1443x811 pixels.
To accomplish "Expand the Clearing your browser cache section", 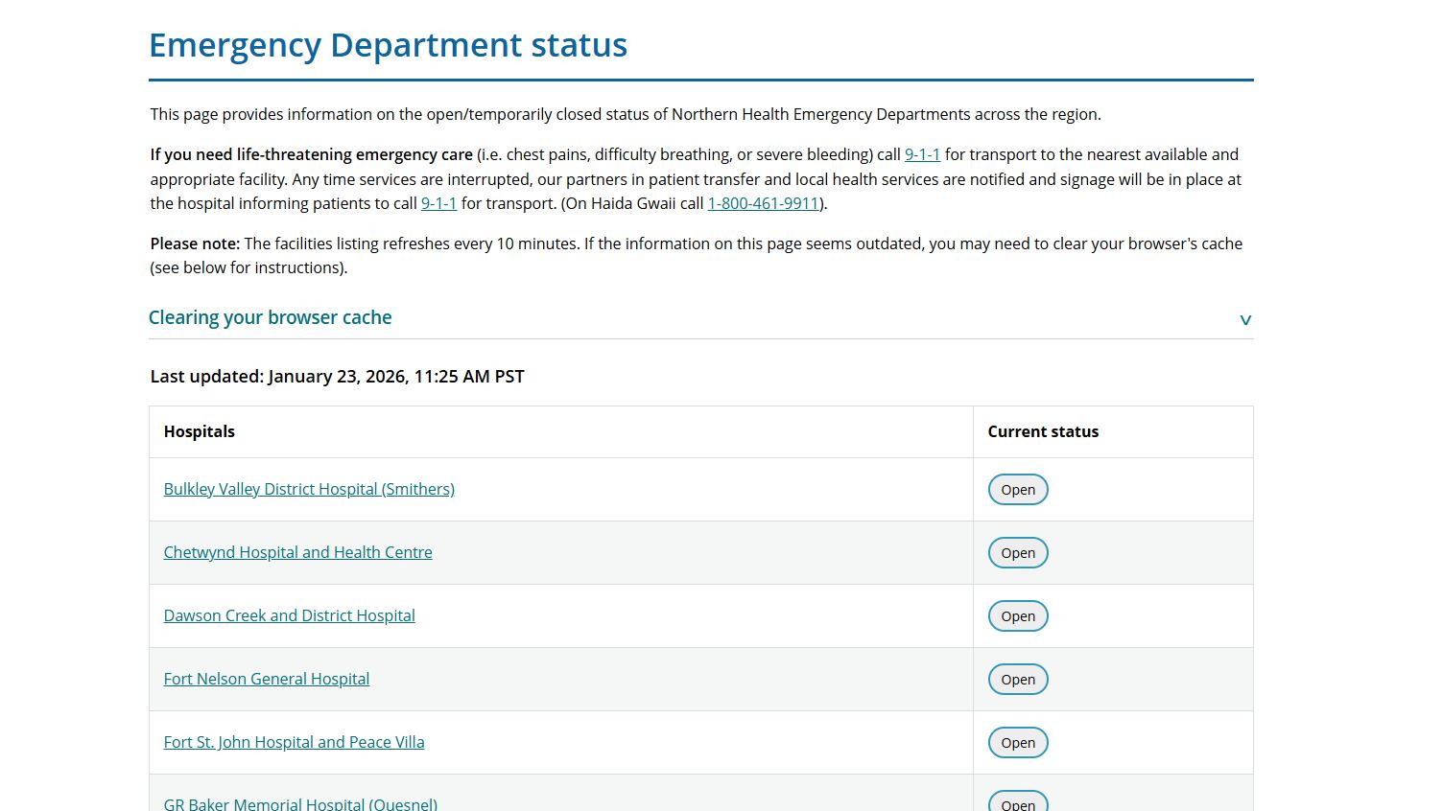I will [270, 317].
